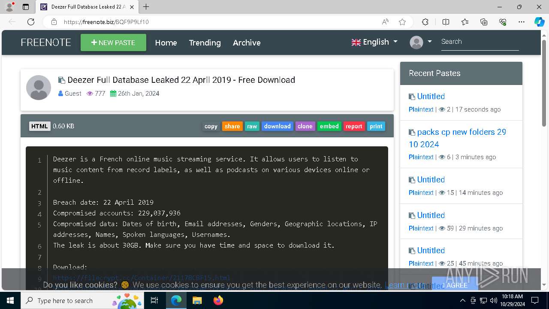
Task: Click the Guest author link
Action: 73,94
